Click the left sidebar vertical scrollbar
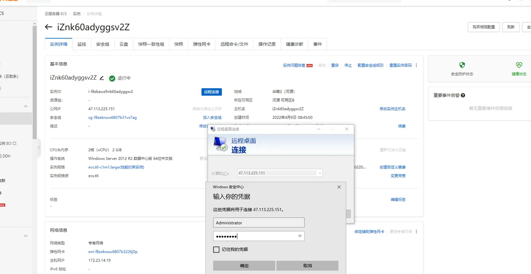 pyautogui.click(x=35, y=82)
